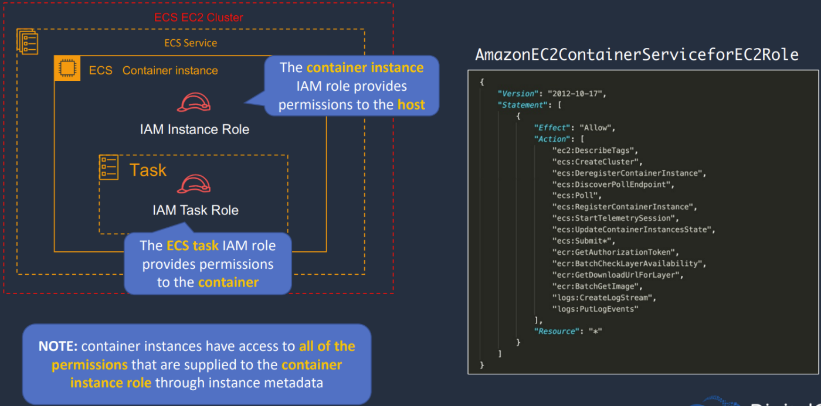Click the "ecs:UpdateContainerInstancesState" line
The width and height of the screenshot is (821, 406).
[633, 230]
